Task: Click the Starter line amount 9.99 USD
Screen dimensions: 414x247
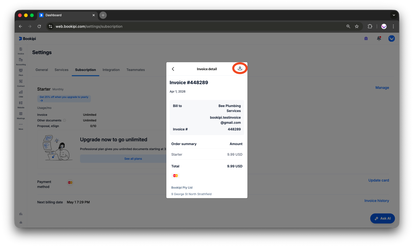Action: coord(235,155)
